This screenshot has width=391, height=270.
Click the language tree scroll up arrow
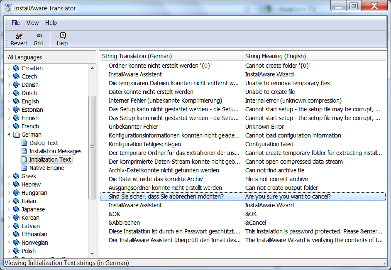92,68
